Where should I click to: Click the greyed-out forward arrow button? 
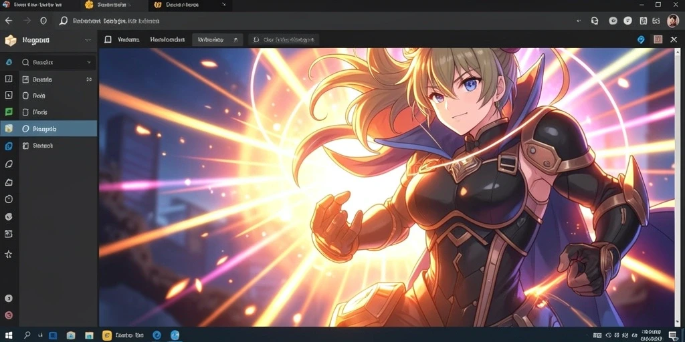point(27,21)
